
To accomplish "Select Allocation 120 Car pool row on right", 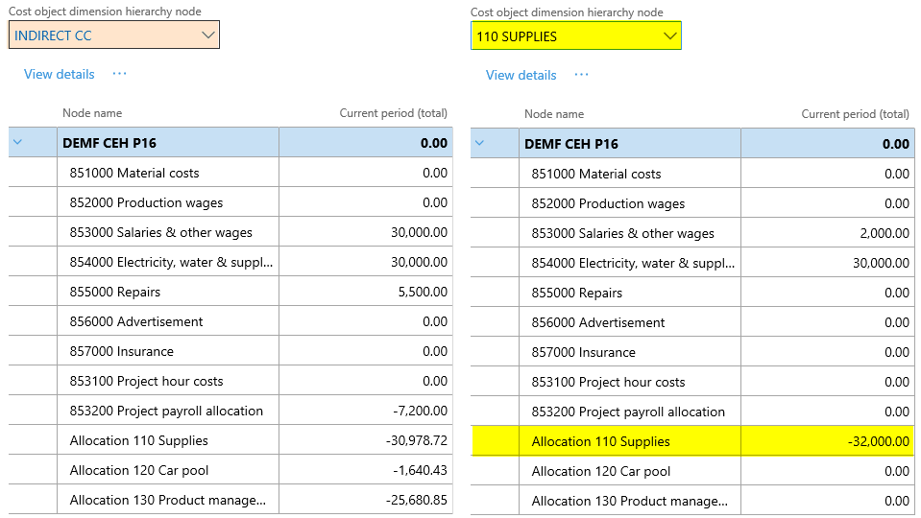I will 601,471.
